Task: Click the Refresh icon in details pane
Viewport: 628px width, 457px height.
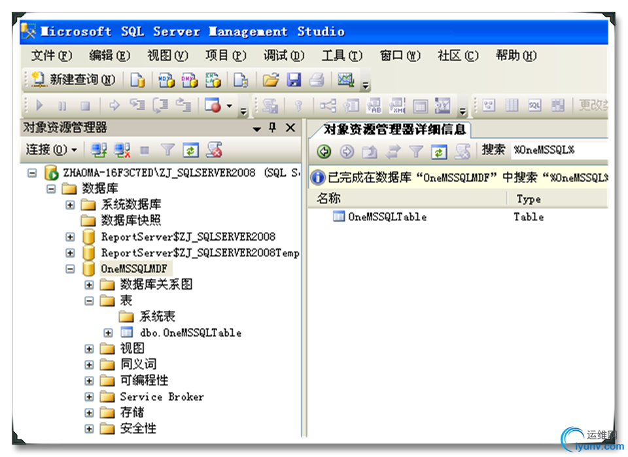Action: [x=439, y=152]
